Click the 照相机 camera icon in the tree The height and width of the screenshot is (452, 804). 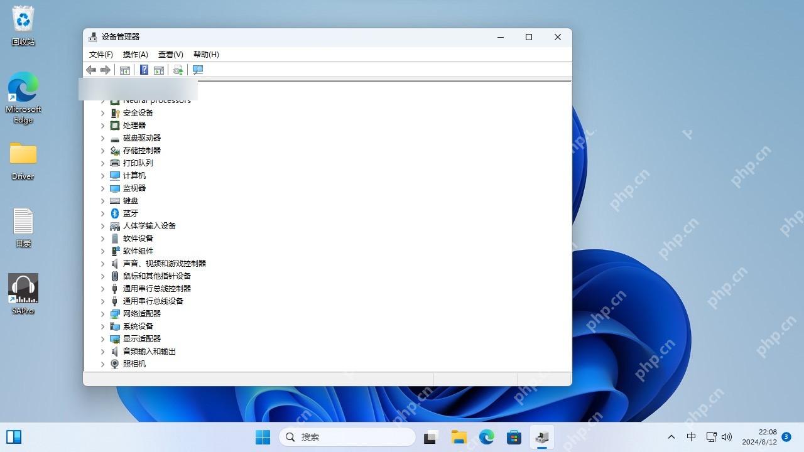pos(115,364)
